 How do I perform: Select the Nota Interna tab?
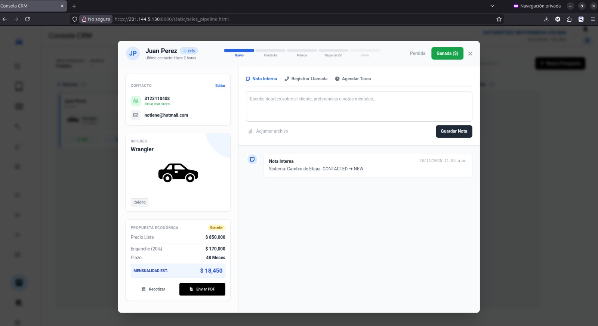(261, 79)
